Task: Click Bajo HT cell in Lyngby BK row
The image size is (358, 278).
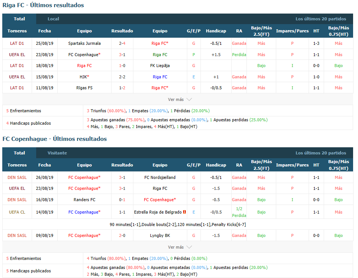Action: [x=339, y=235]
